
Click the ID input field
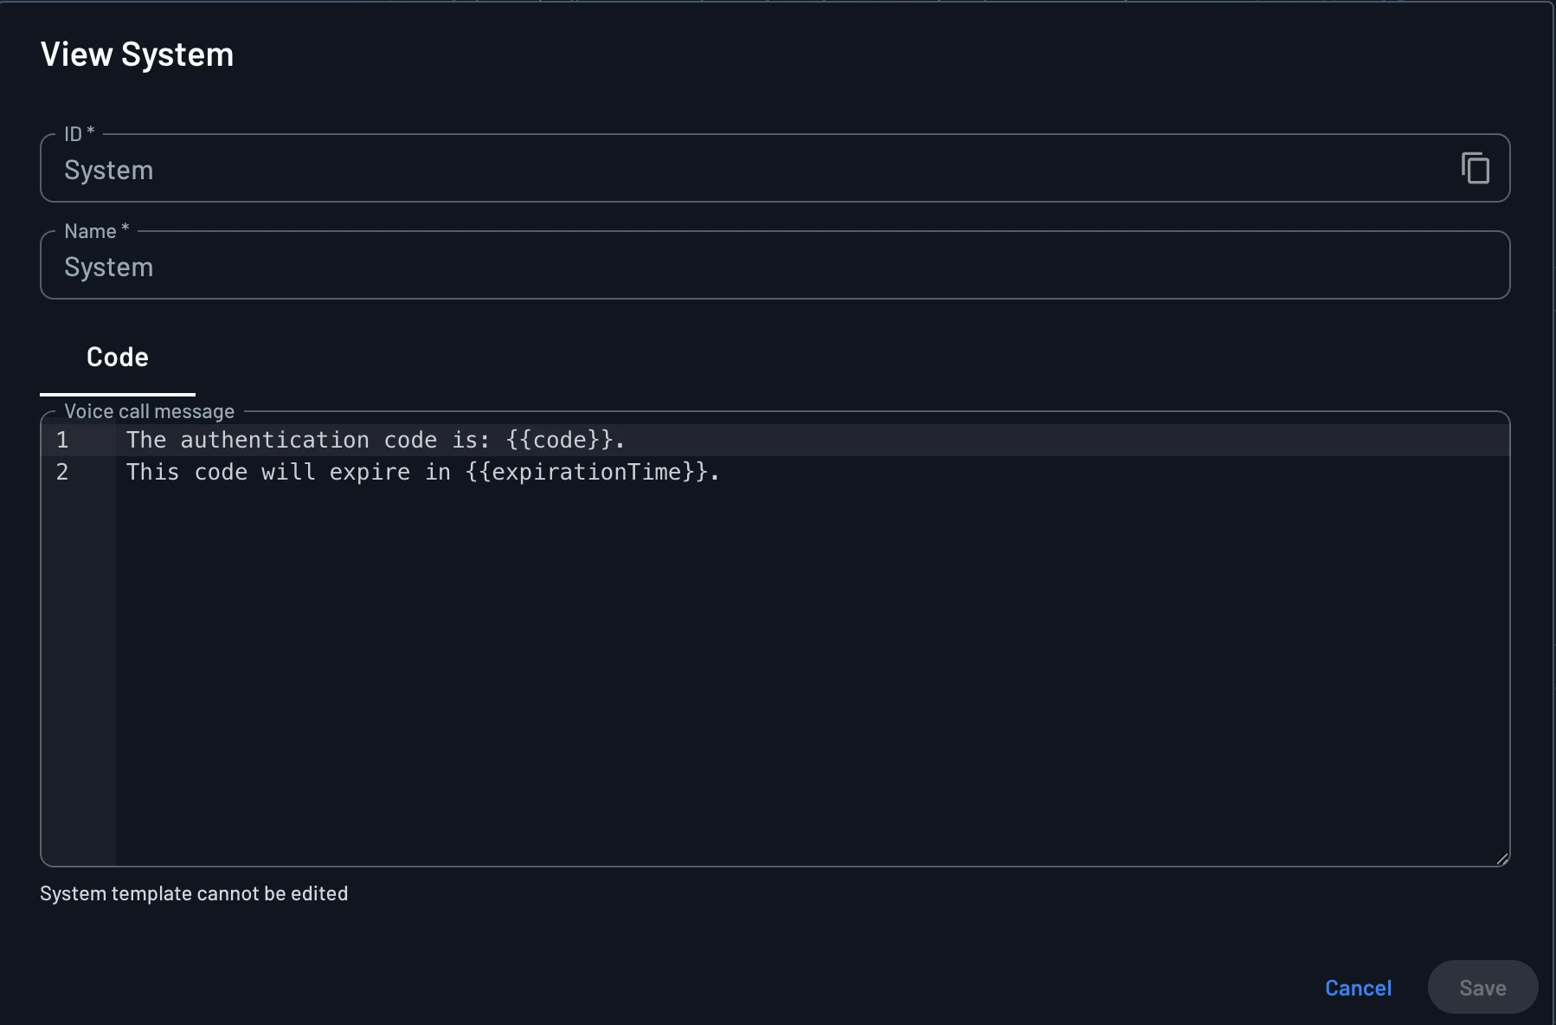(x=775, y=168)
